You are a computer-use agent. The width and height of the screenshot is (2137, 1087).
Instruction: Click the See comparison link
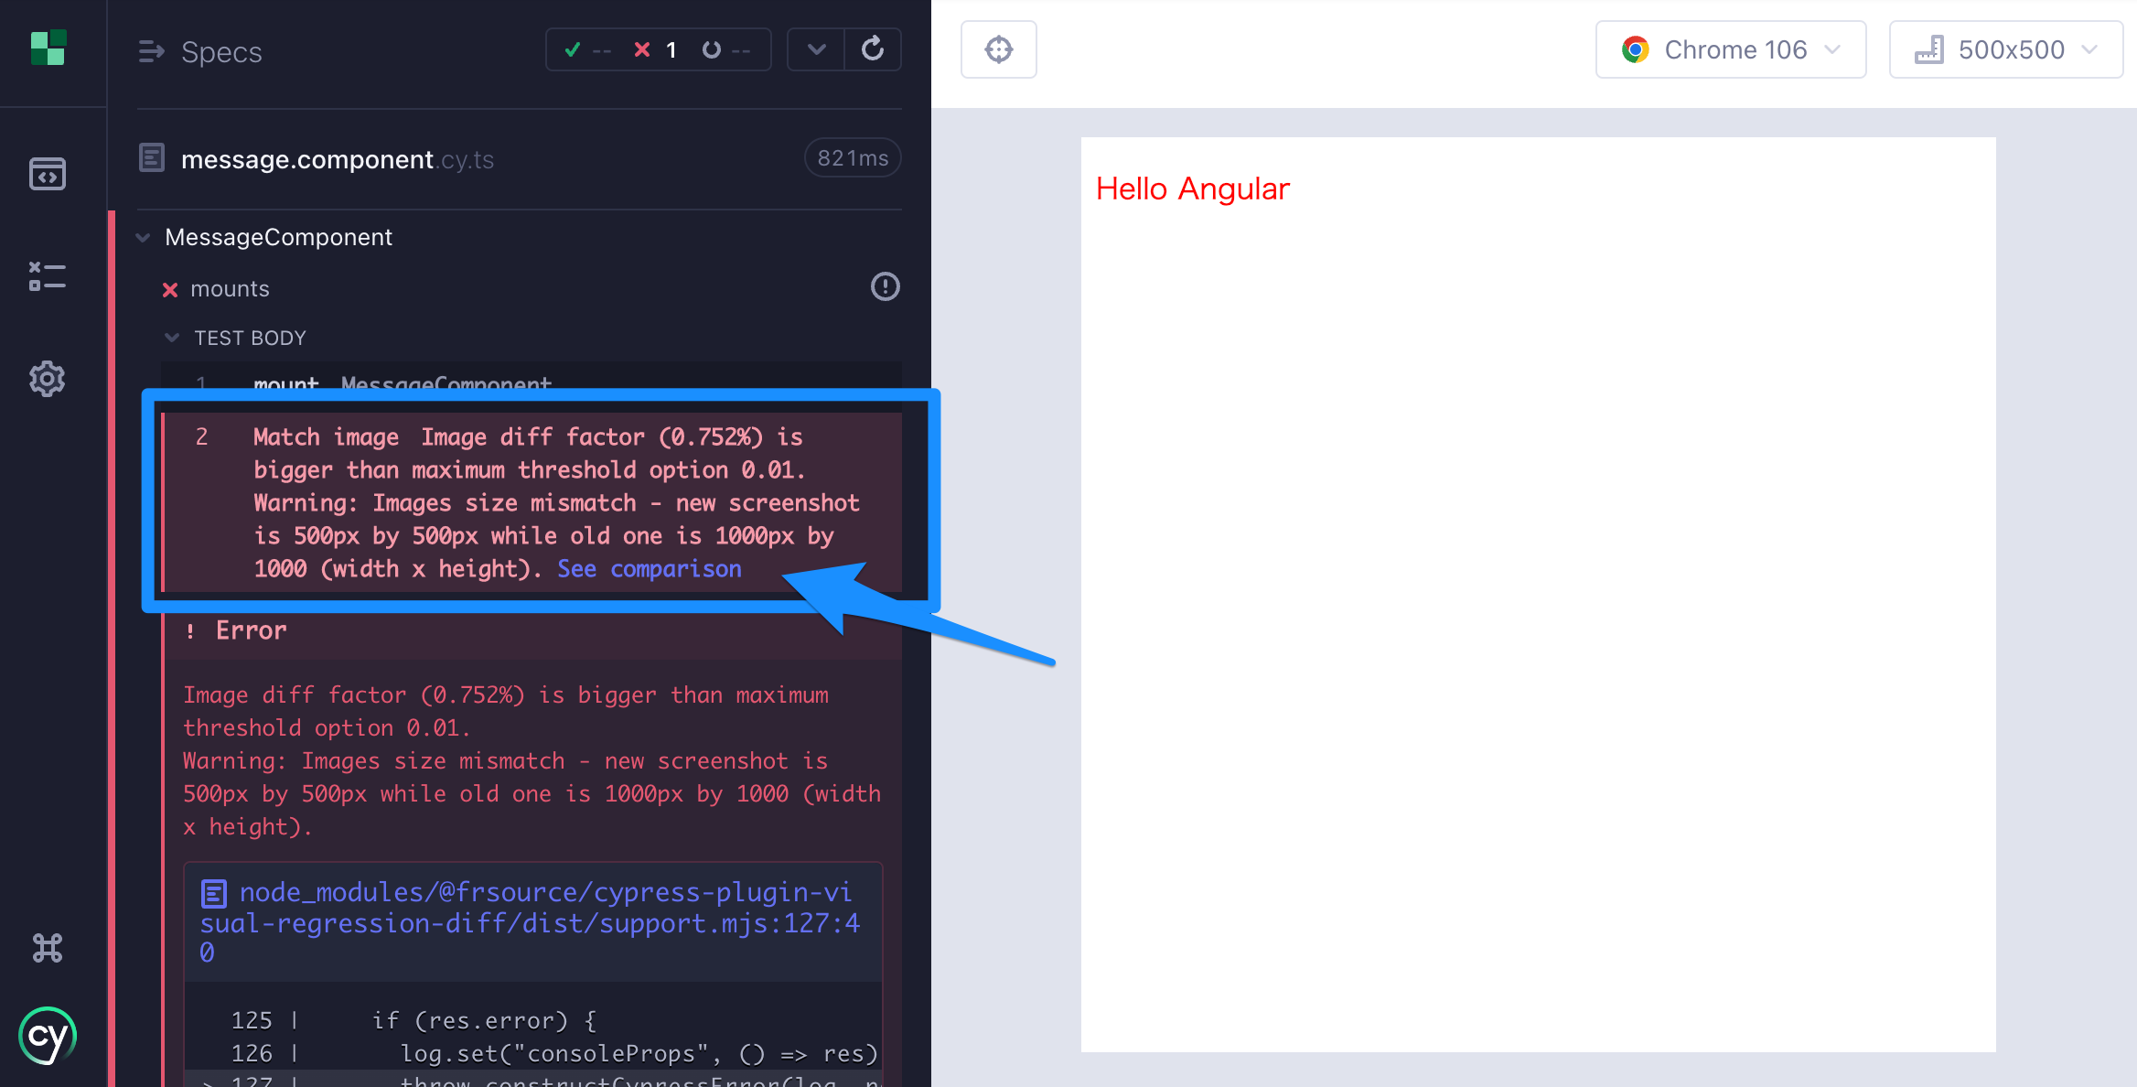[650, 569]
